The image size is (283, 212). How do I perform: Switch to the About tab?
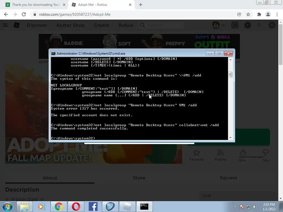(50, 178)
